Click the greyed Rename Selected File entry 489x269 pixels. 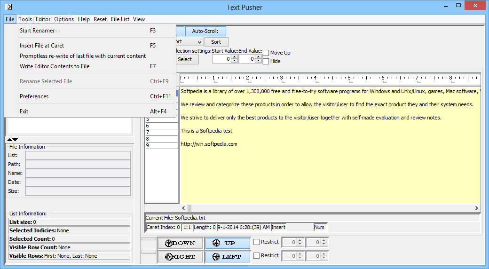pyautogui.click(x=90, y=81)
